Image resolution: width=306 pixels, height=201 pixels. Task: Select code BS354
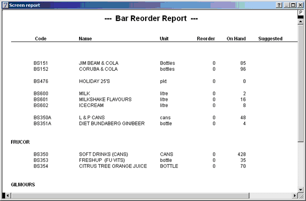pyautogui.click(x=41, y=166)
